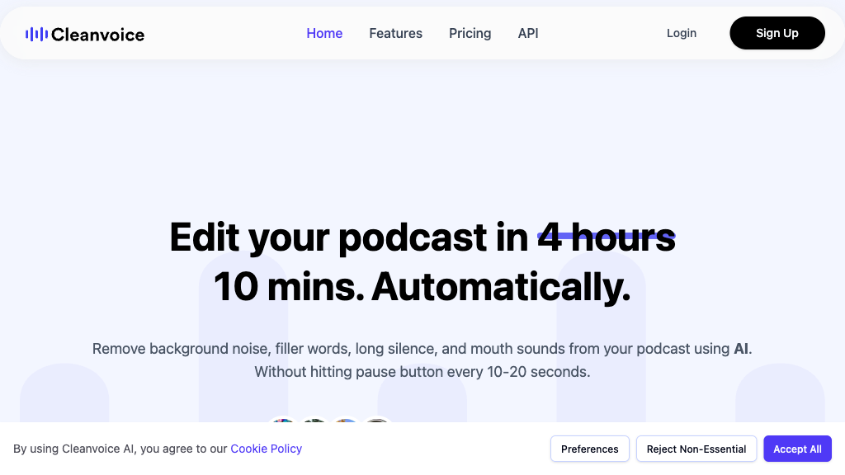Choose Reject Non-Essential cookies
This screenshot has width=845, height=475.
(696, 449)
